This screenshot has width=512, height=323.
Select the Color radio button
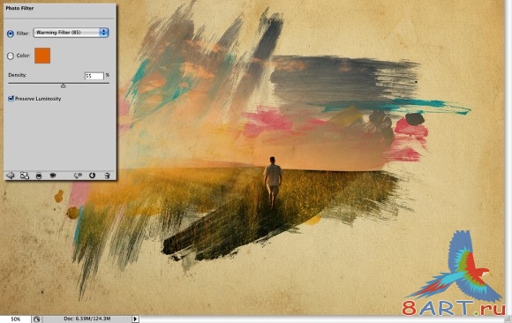click(11, 56)
